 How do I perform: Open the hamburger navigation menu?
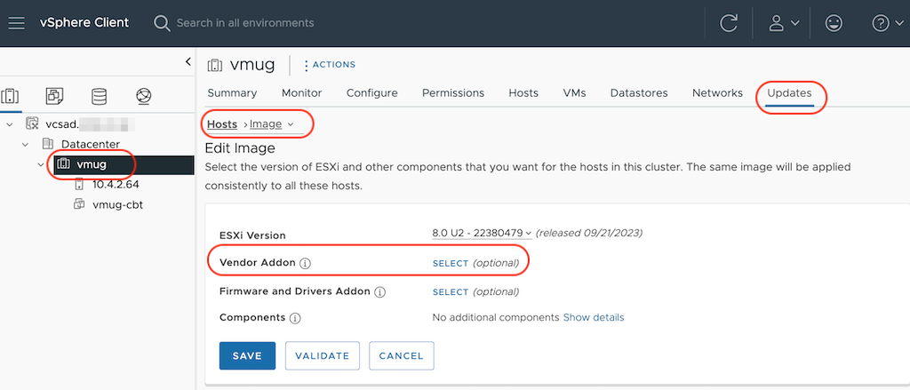17,23
